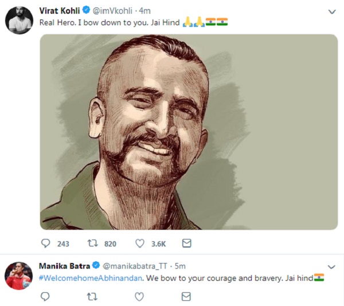Open the 4m timestamp on Kohli's tweet
This screenshot has height=306, width=344.
(x=145, y=11)
